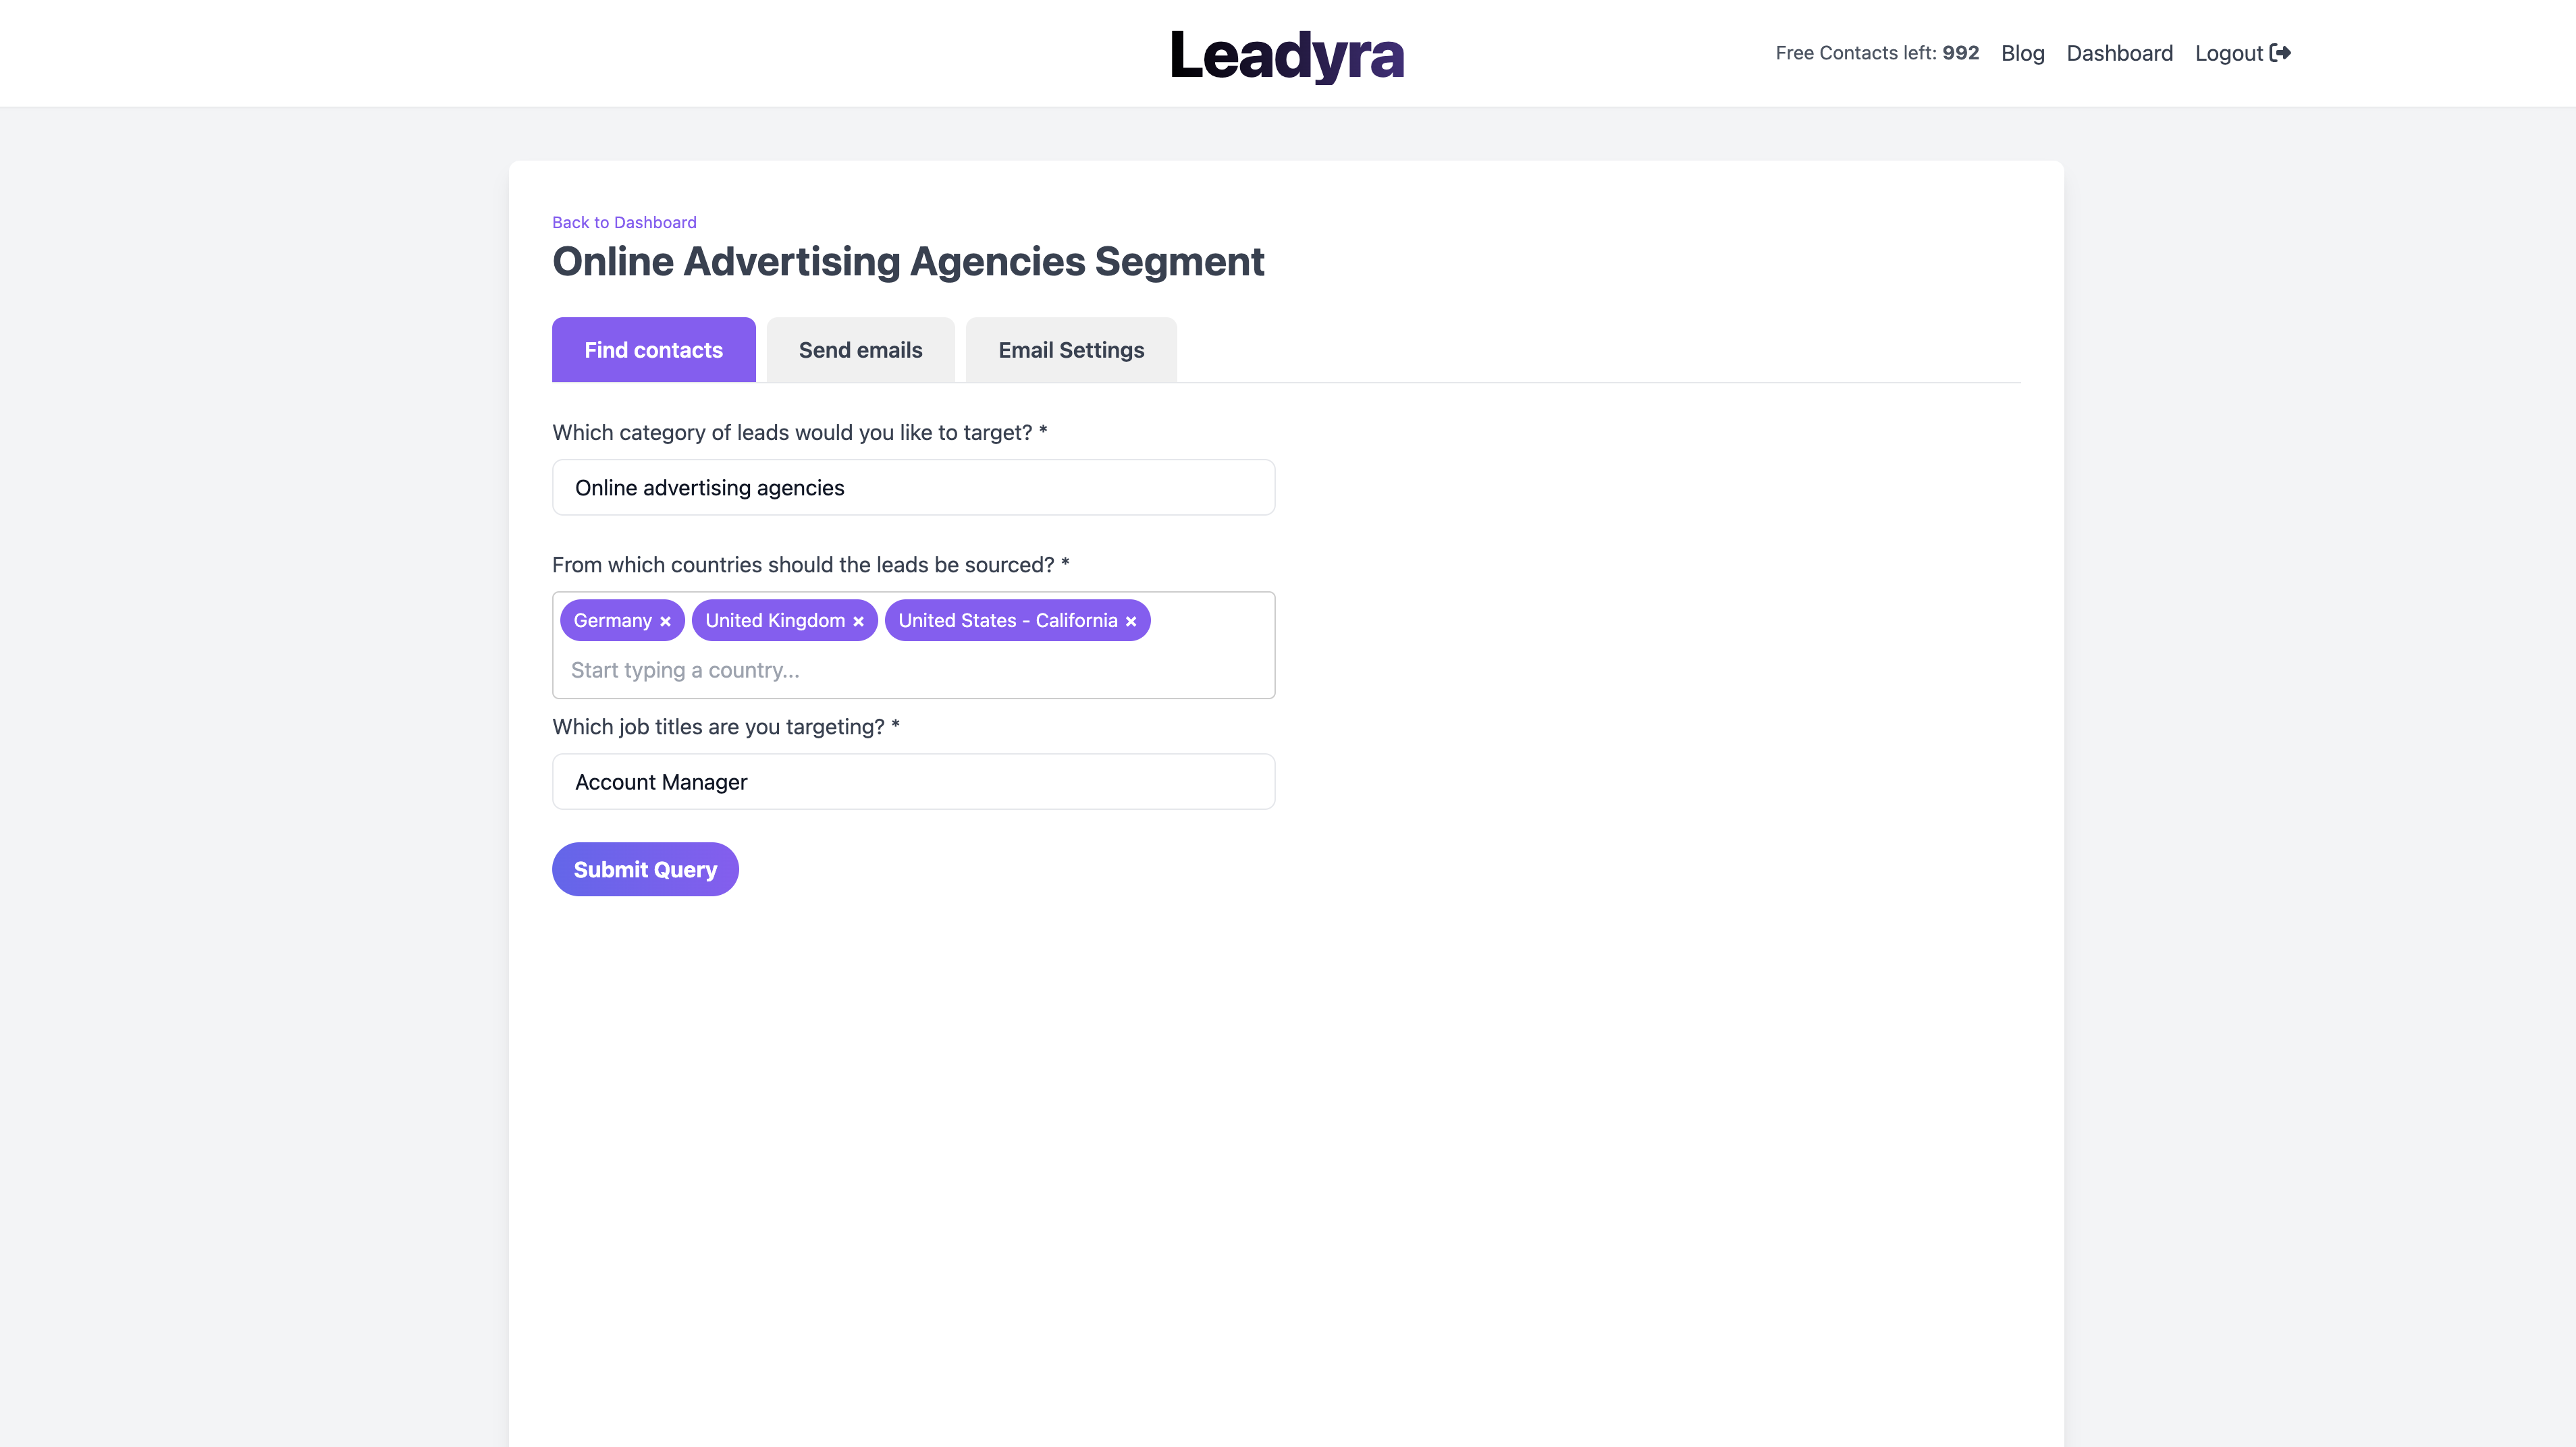Click the United States - California label
Viewport: 2576px width, 1447px height.
(x=1007, y=620)
